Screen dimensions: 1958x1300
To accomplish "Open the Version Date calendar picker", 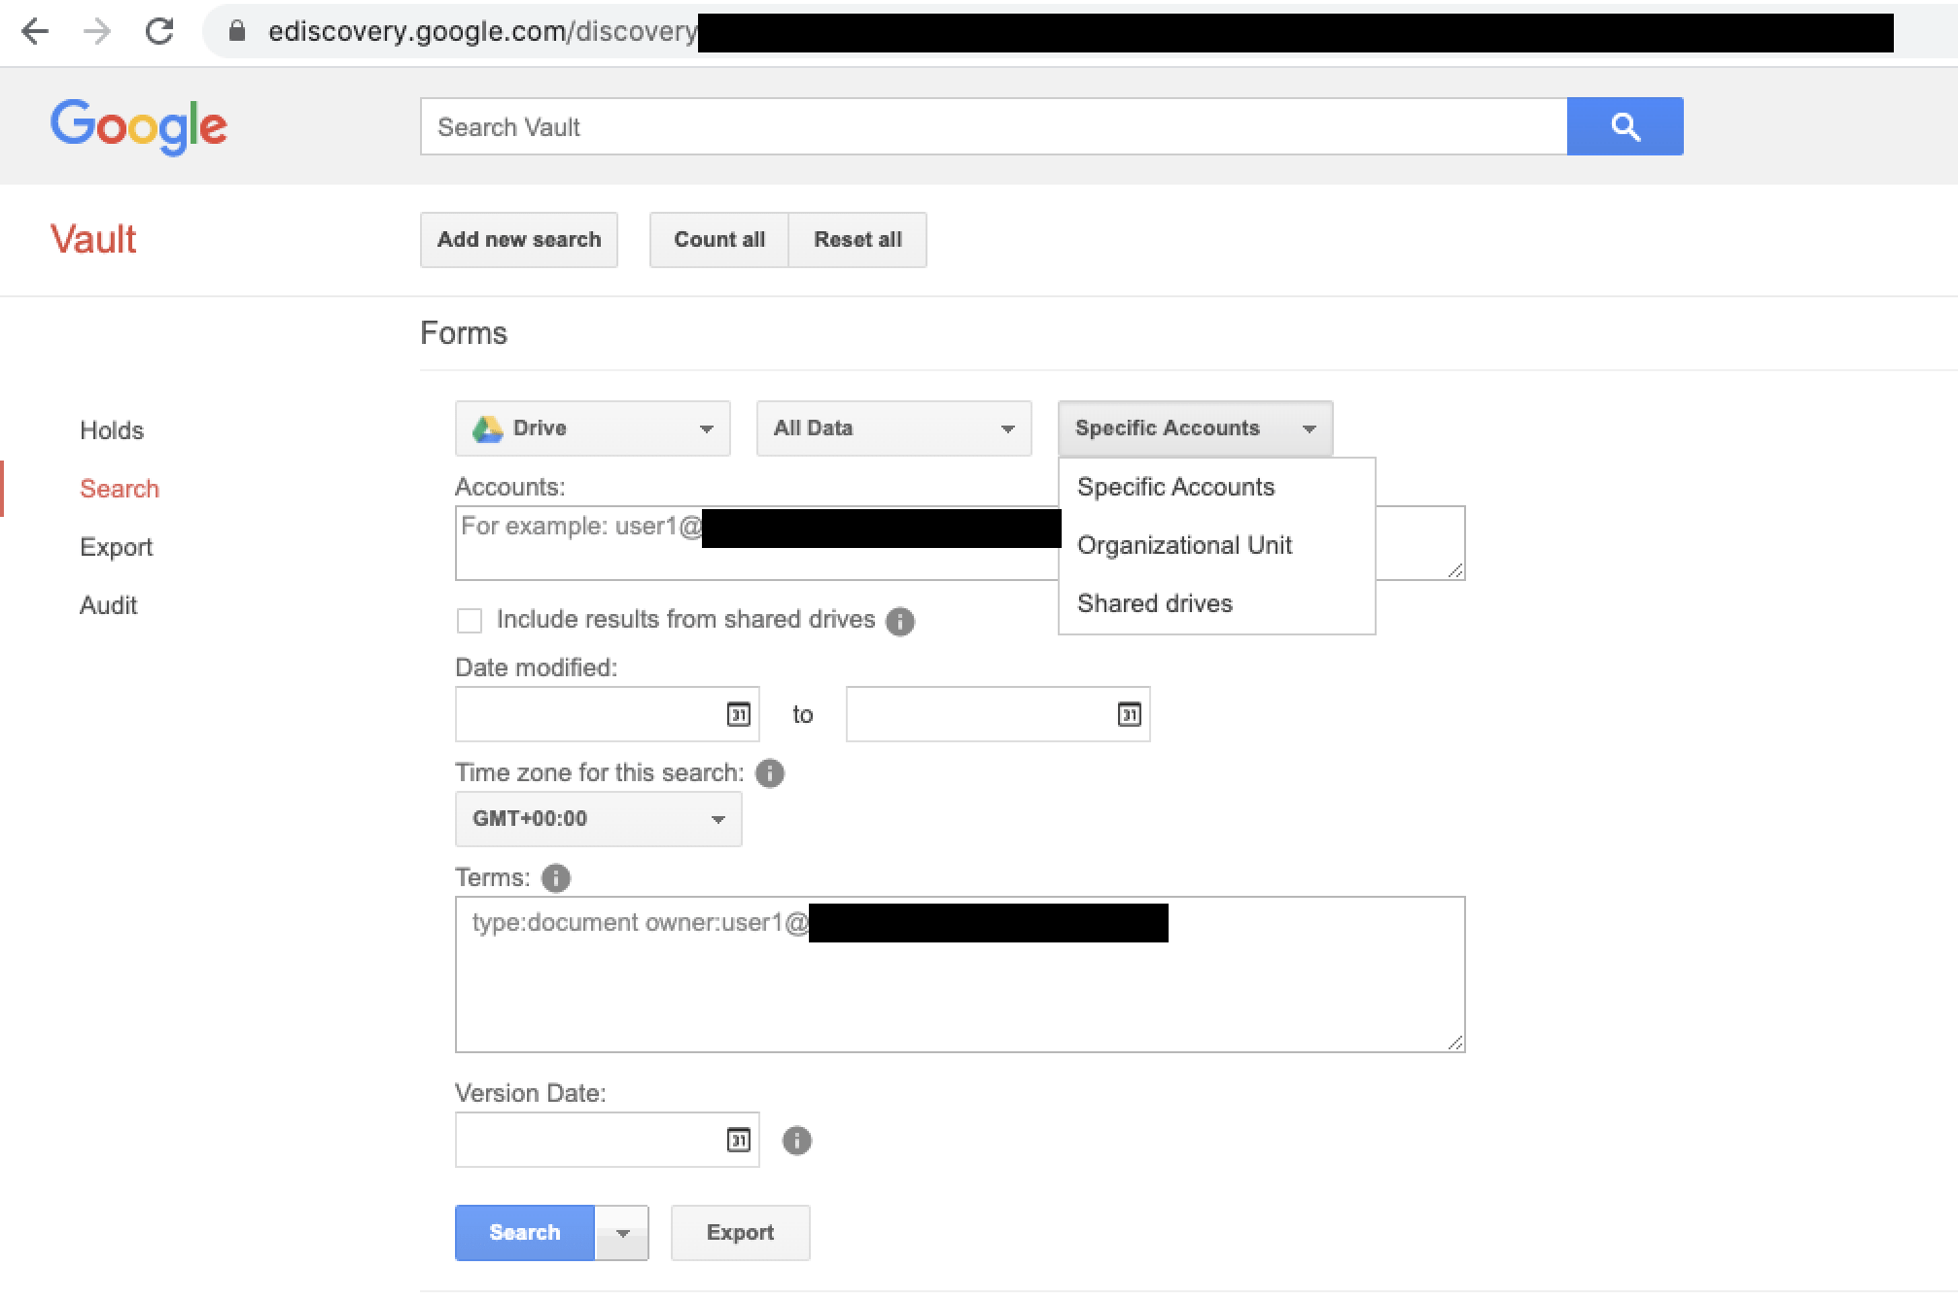I will click(x=738, y=1139).
